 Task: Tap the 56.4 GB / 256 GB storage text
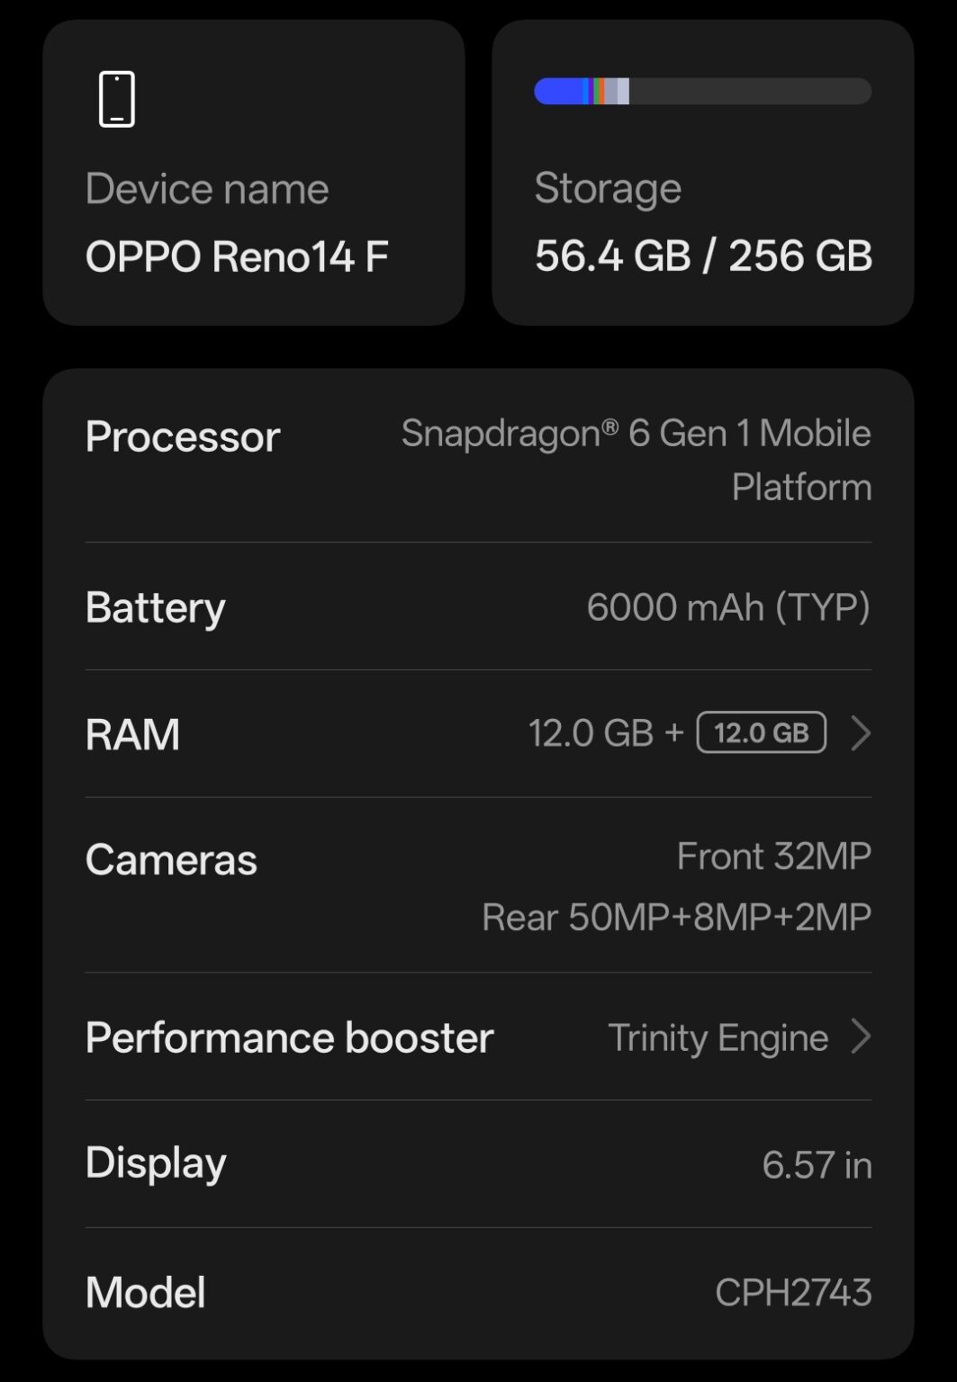[703, 256]
